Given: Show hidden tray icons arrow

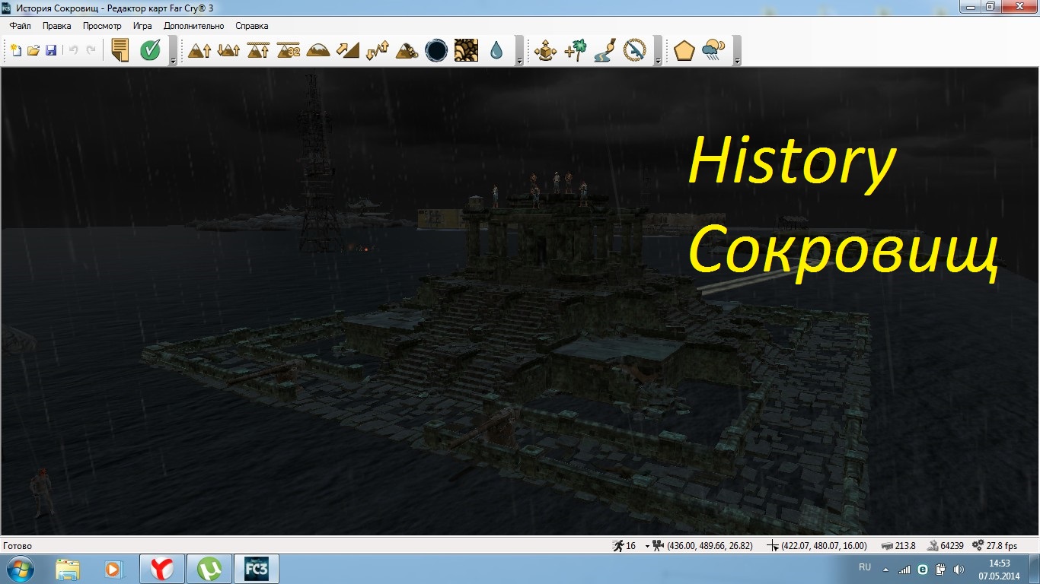Looking at the screenshot, I should (x=885, y=569).
